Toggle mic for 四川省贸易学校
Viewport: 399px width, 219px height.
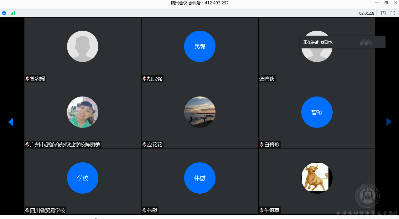27,210
